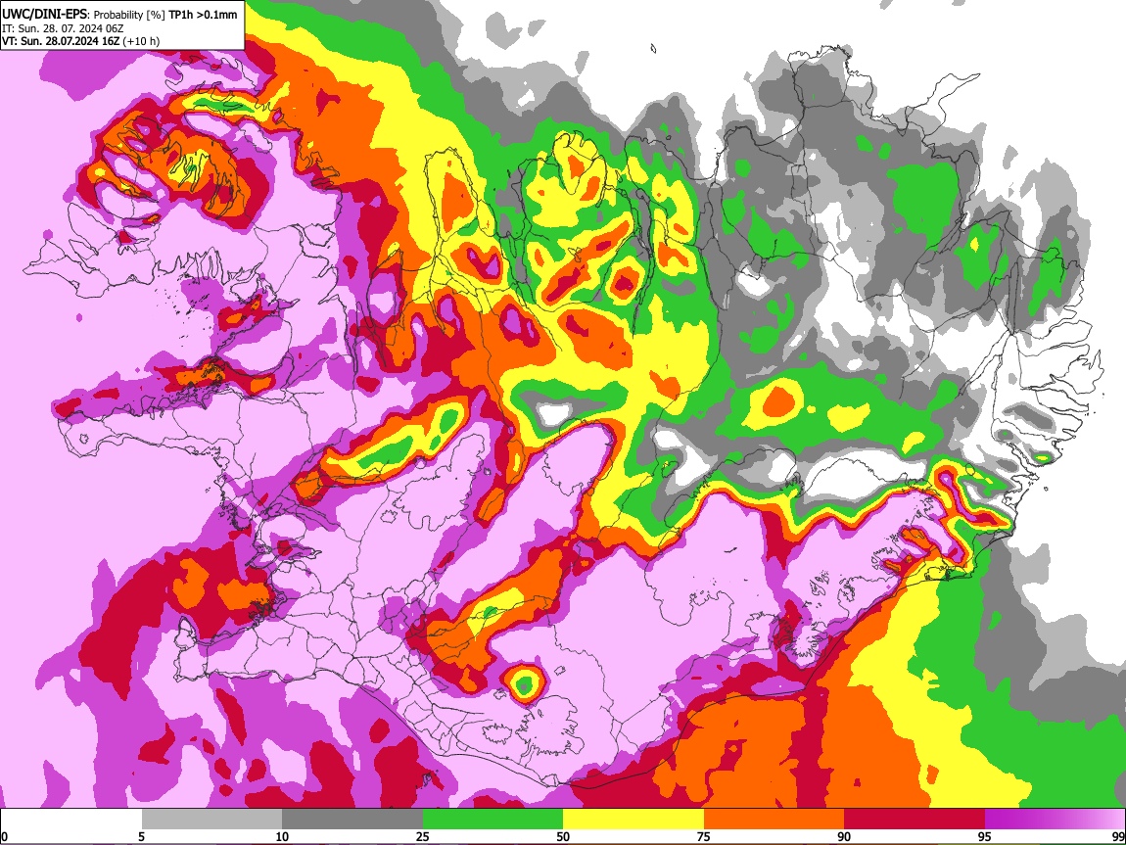Image resolution: width=1126 pixels, height=845 pixels.
Task: Click the 'VT: Sun. 28.07.2024 16Z' line
Action: 61,41
